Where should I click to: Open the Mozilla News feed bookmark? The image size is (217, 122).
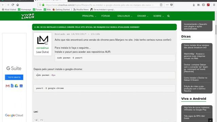pos(81,9)
